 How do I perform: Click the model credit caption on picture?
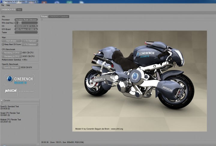click(99, 129)
